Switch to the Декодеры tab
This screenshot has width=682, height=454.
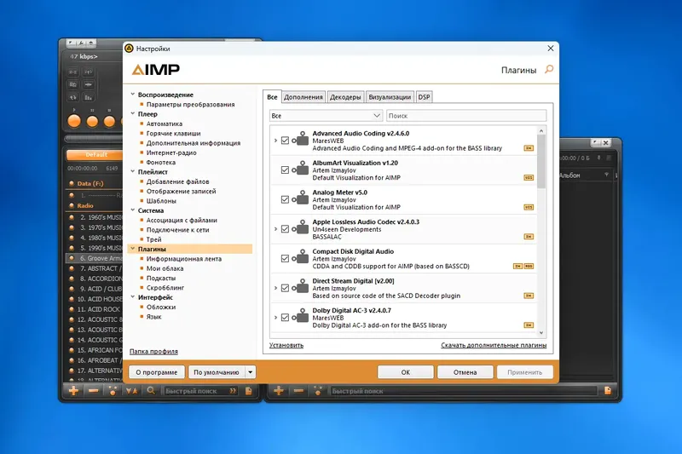point(345,97)
